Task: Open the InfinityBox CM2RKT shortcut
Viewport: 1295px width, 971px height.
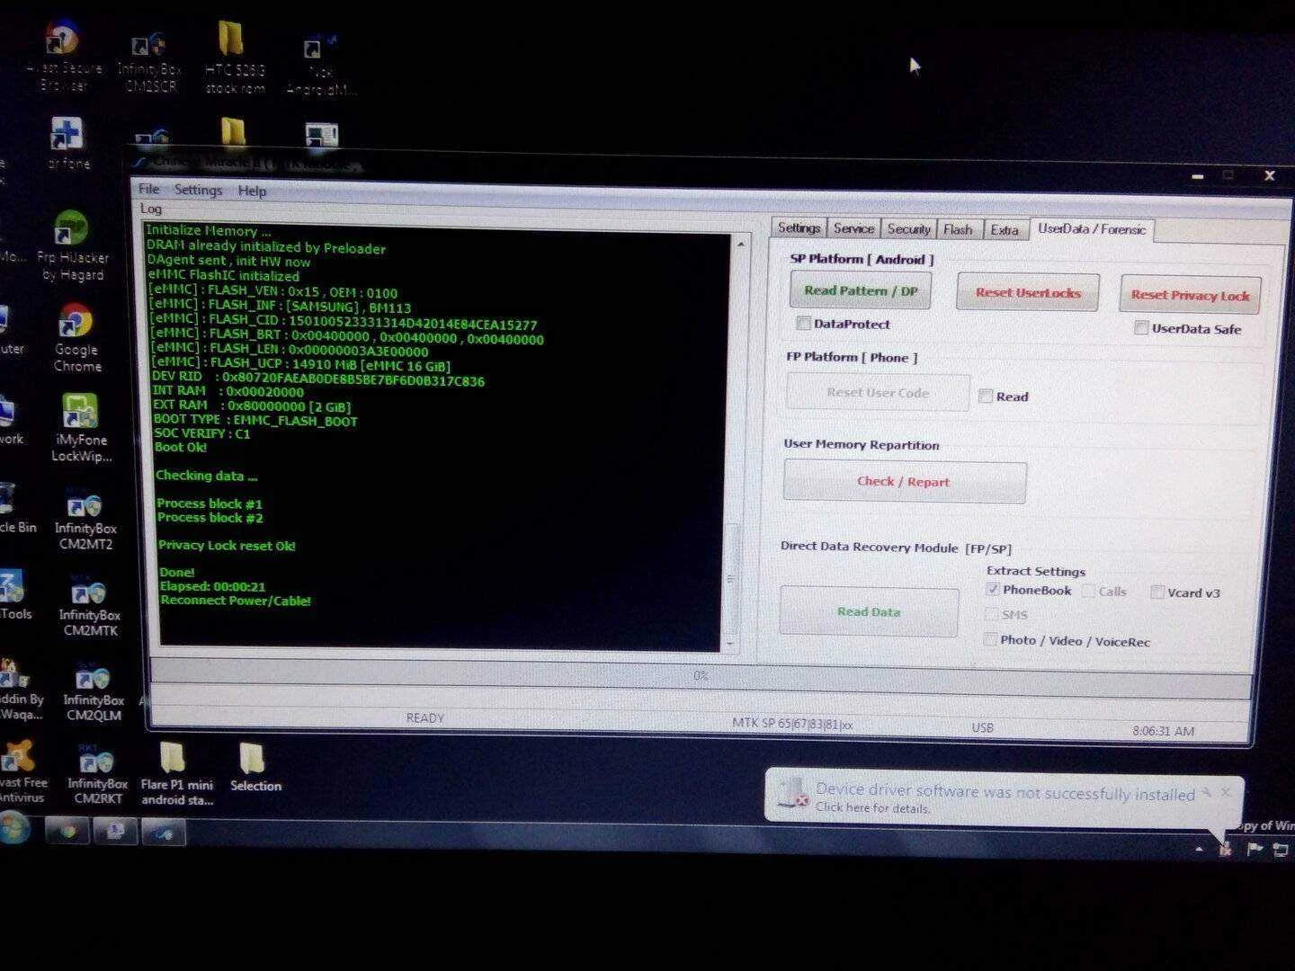Action: pos(97,775)
